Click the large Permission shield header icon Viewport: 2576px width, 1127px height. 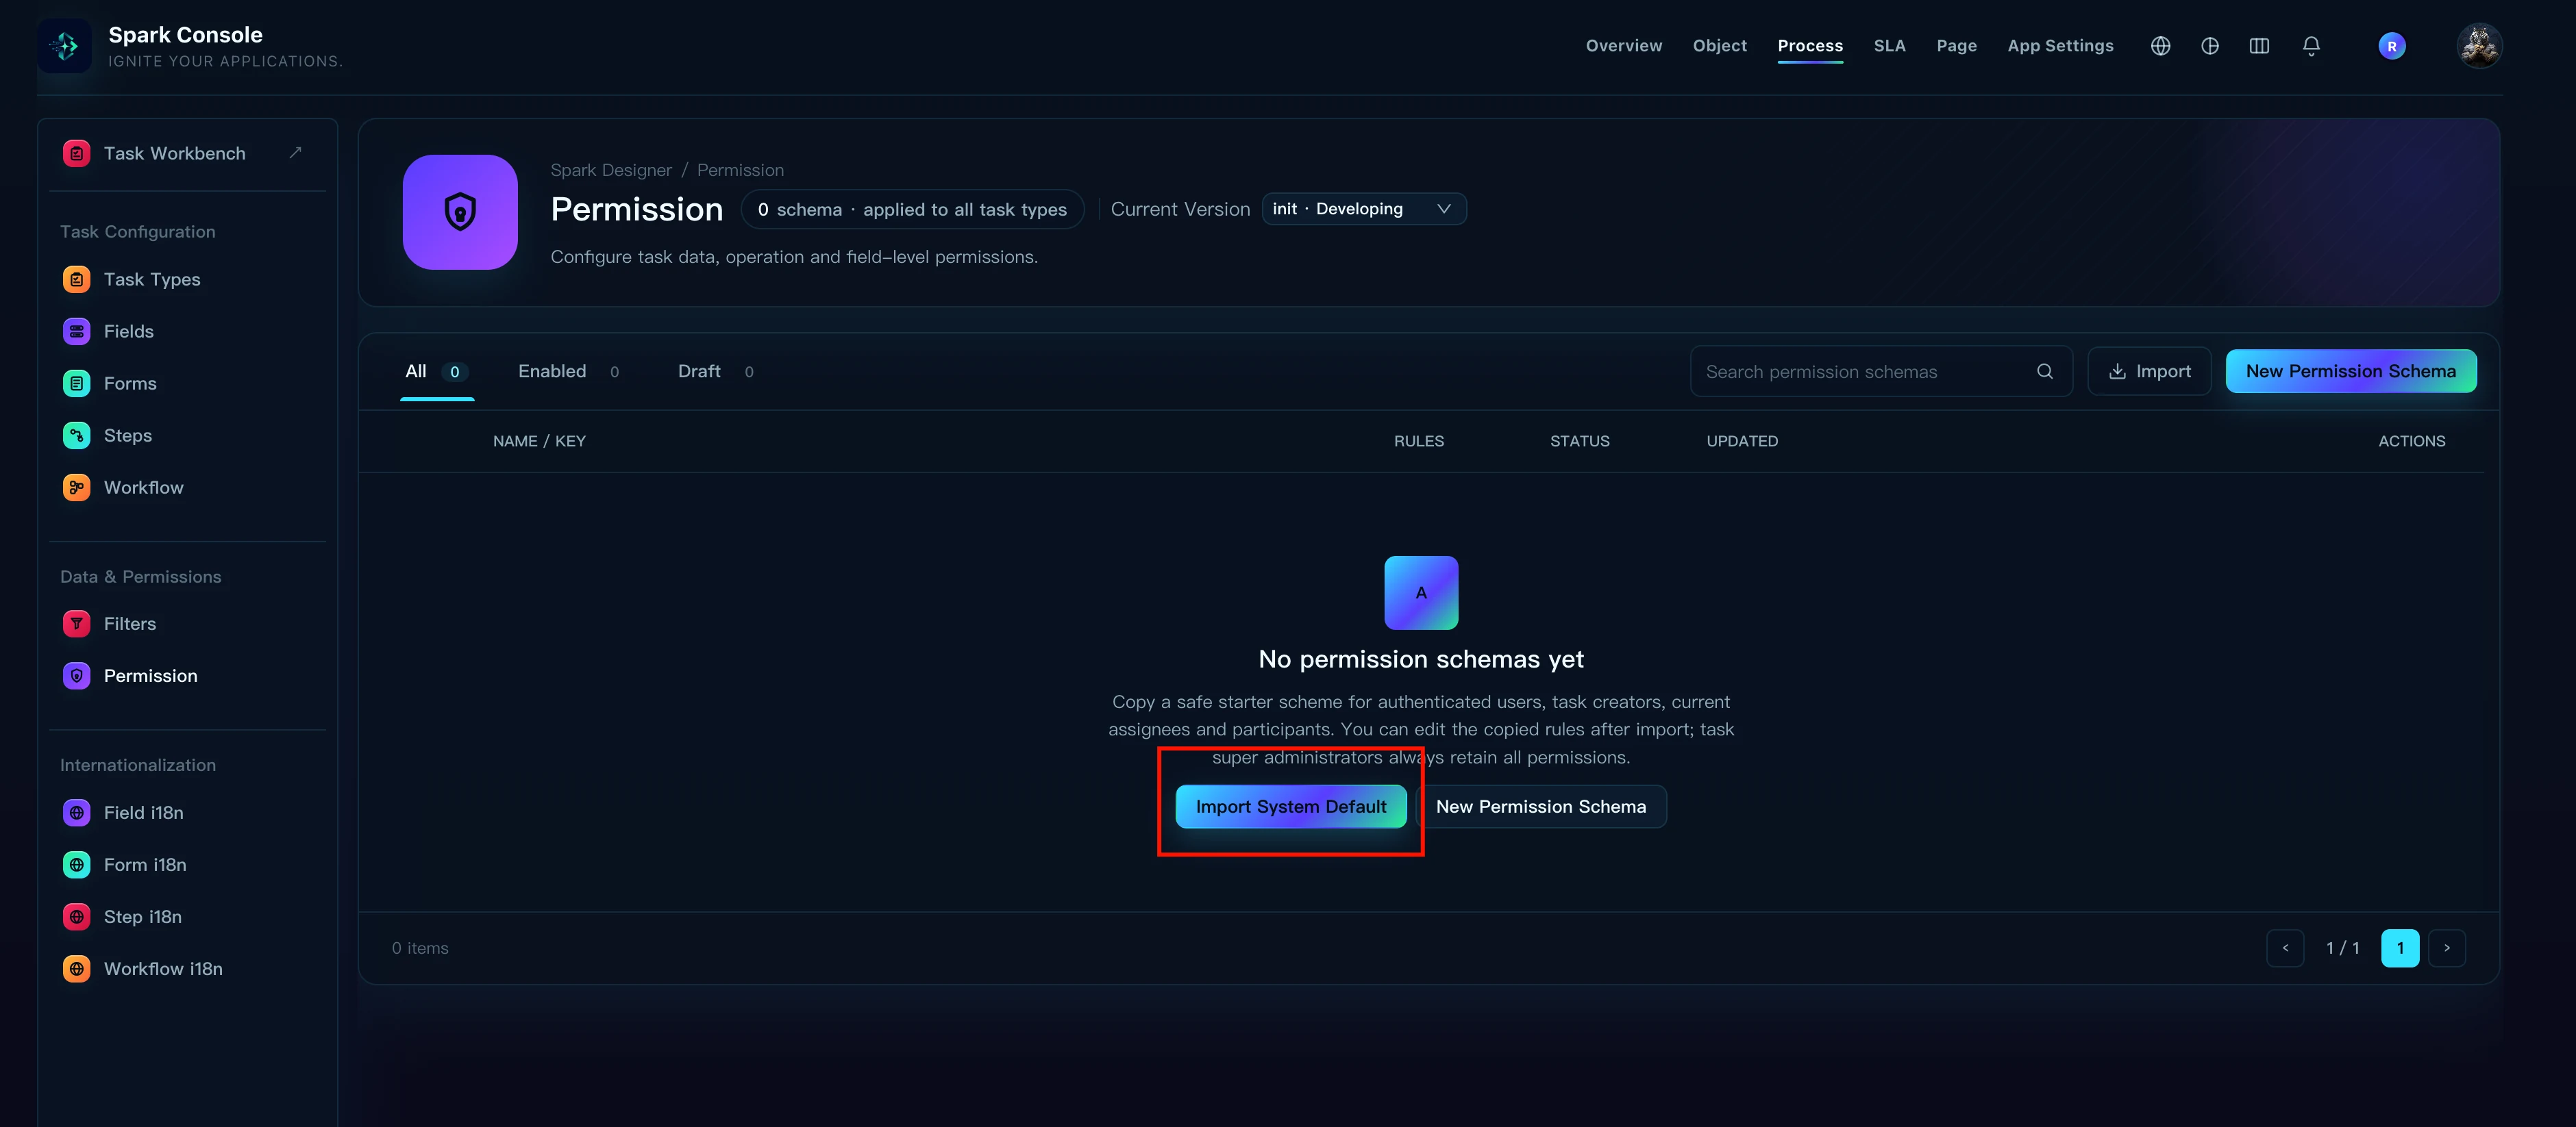[x=460, y=212]
